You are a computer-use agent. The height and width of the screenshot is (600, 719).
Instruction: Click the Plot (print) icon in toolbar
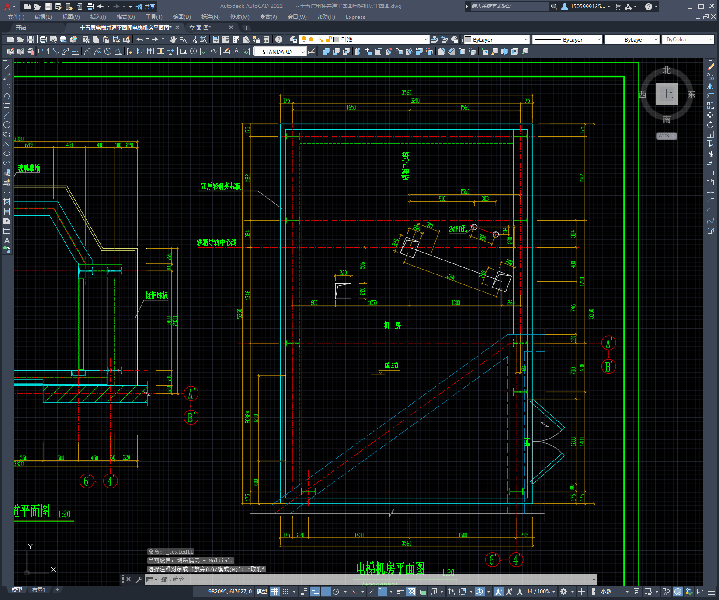tap(43, 39)
